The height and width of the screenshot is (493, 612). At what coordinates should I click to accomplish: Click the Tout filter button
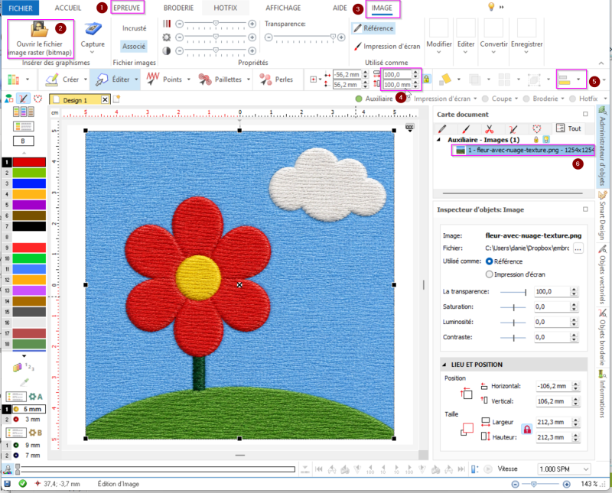[568, 128]
